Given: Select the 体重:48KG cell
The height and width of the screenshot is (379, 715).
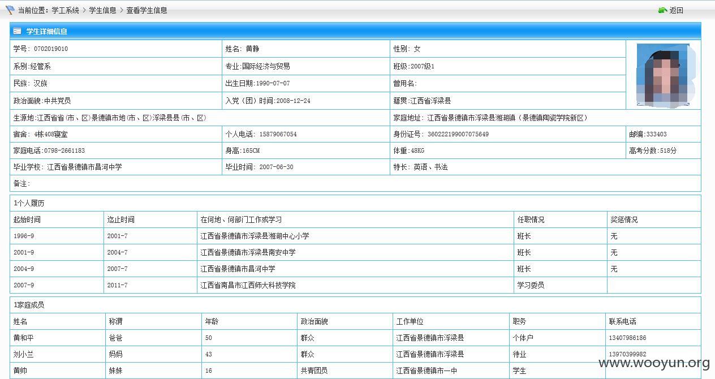Looking at the screenshot, I should [508, 150].
